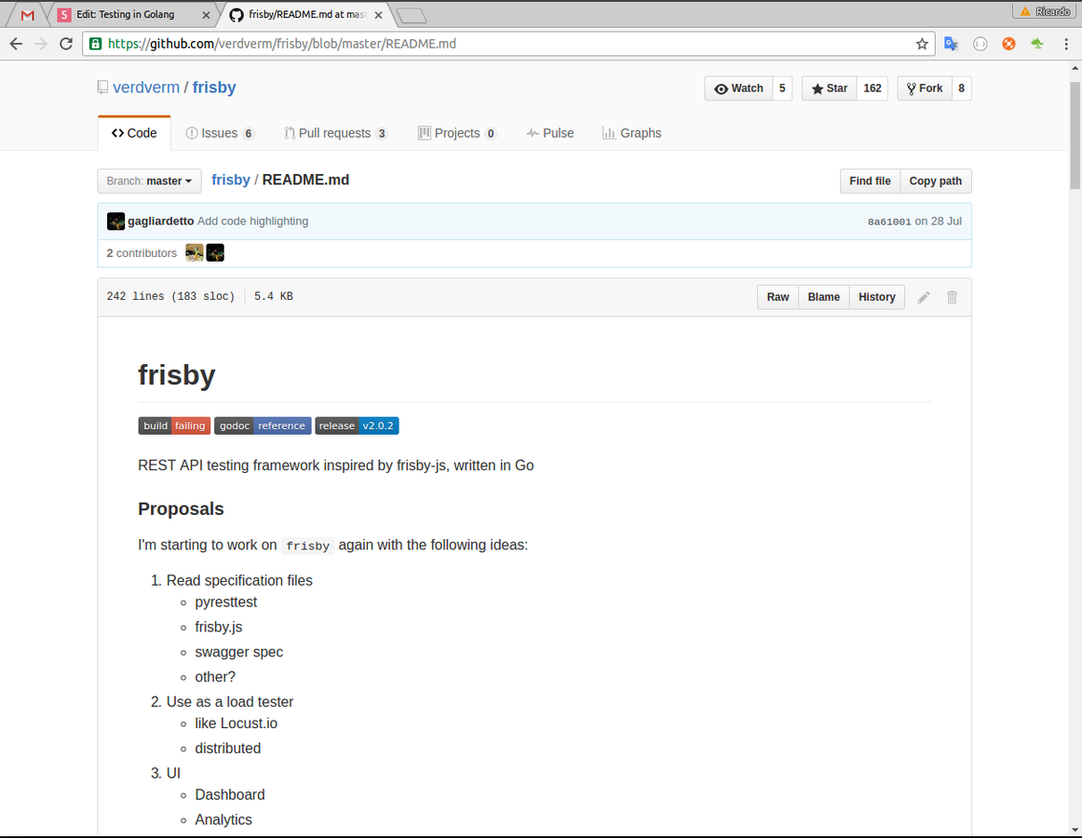Open the Blame view
Image resolution: width=1082 pixels, height=838 pixels.
pos(823,297)
